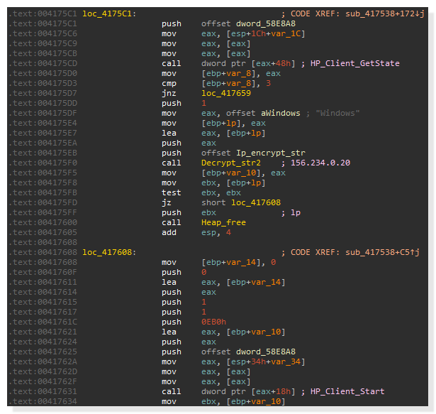Select the cmp instruction mnemonic
The width and height of the screenshot is (436, 414).
[x=168, y=83]
